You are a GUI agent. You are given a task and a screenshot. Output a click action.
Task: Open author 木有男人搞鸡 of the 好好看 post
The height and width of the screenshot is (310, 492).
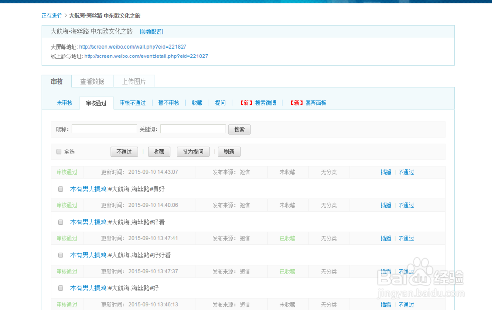[x=88, y=255]
